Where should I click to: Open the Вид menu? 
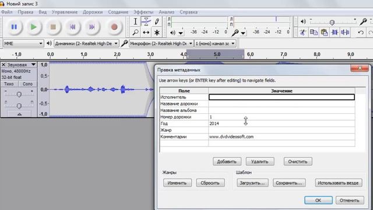click(43, 12)
